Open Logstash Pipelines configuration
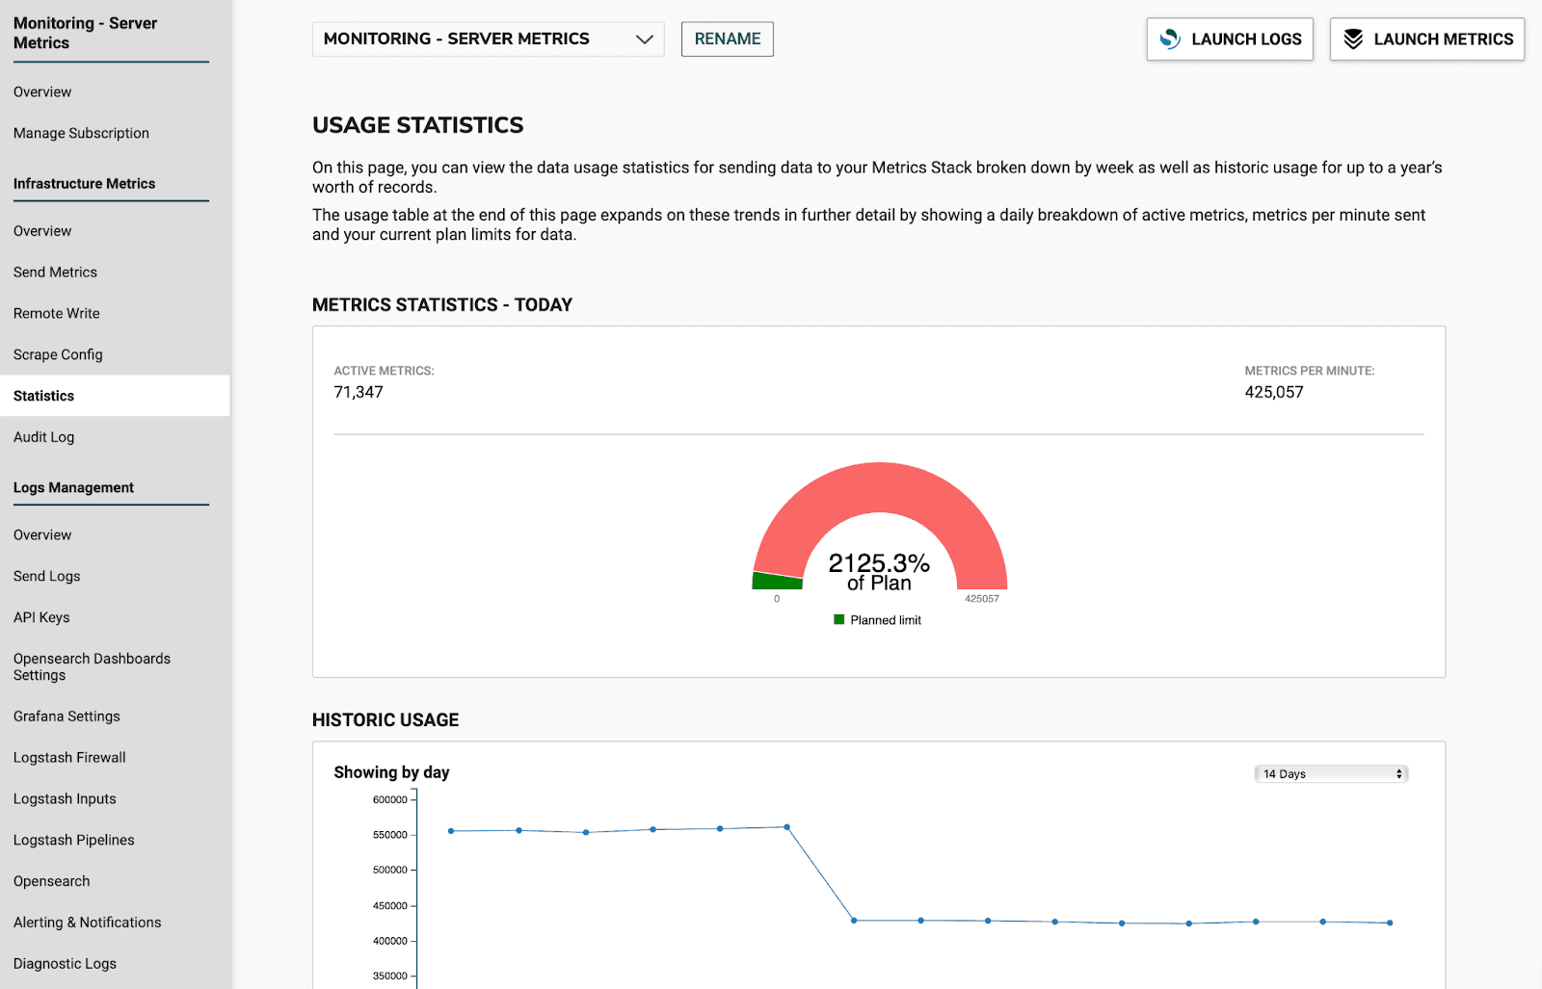This screenshot has width=1542, height=989. click(73, 839)
